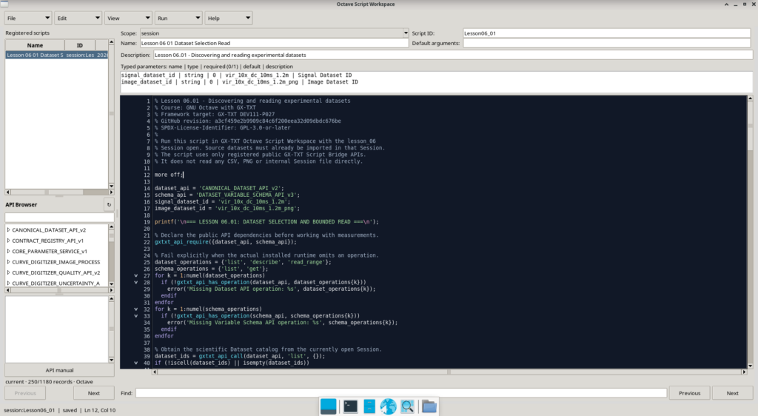Open the API manual

click(x=59, y=370)
